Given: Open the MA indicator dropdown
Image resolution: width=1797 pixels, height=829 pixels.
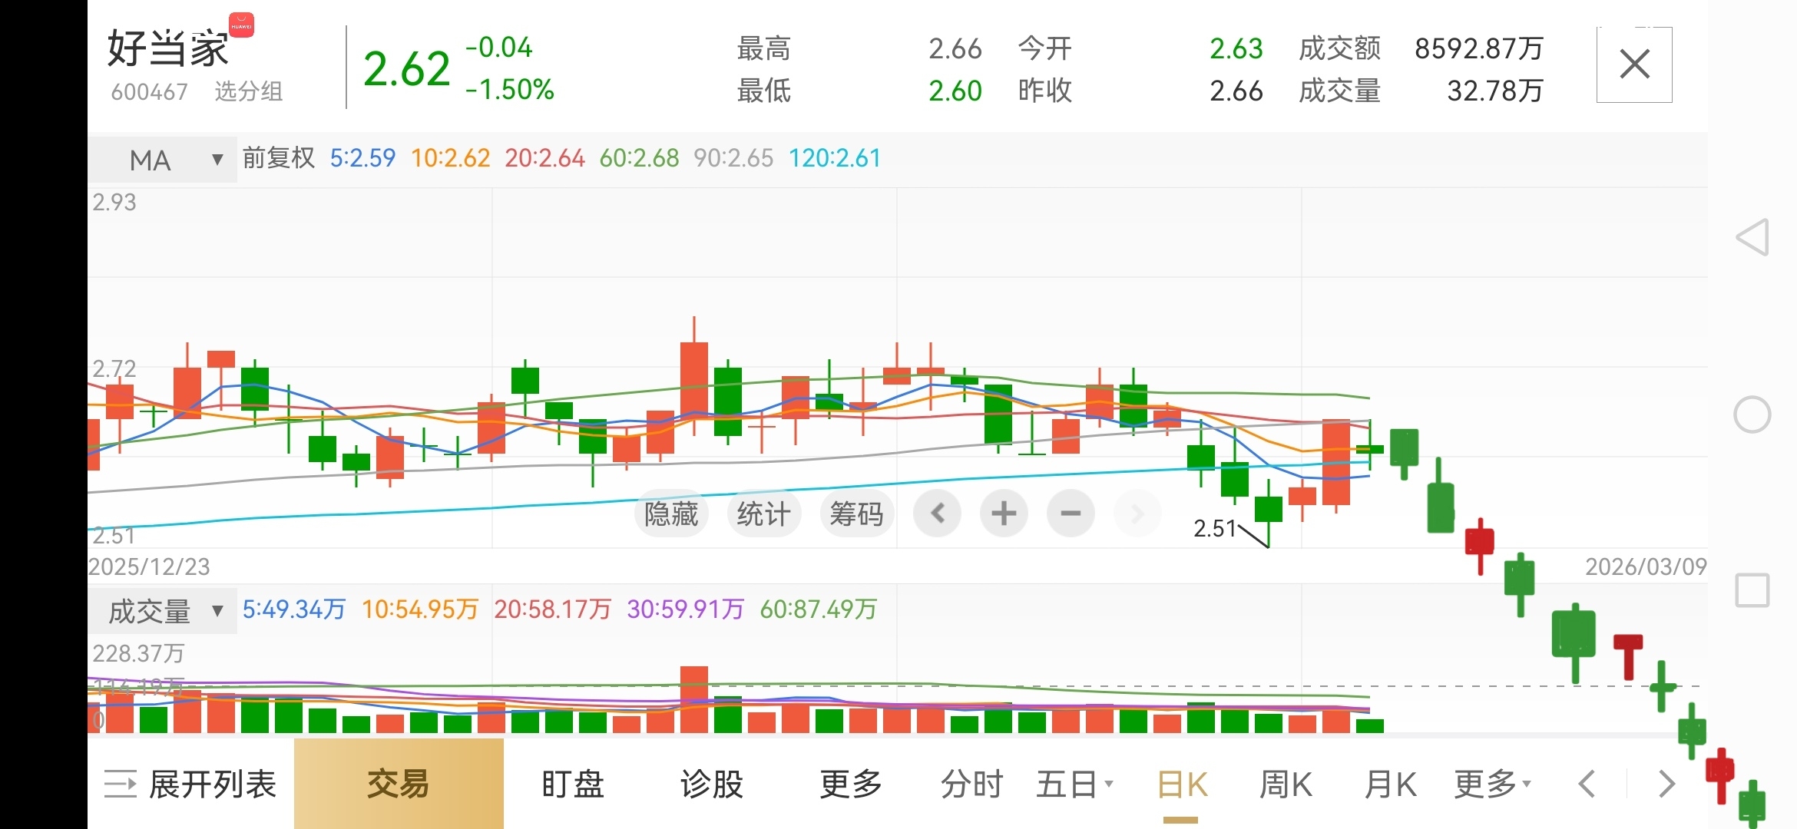Looking at the screenshot, I should (x=163, y=160).
